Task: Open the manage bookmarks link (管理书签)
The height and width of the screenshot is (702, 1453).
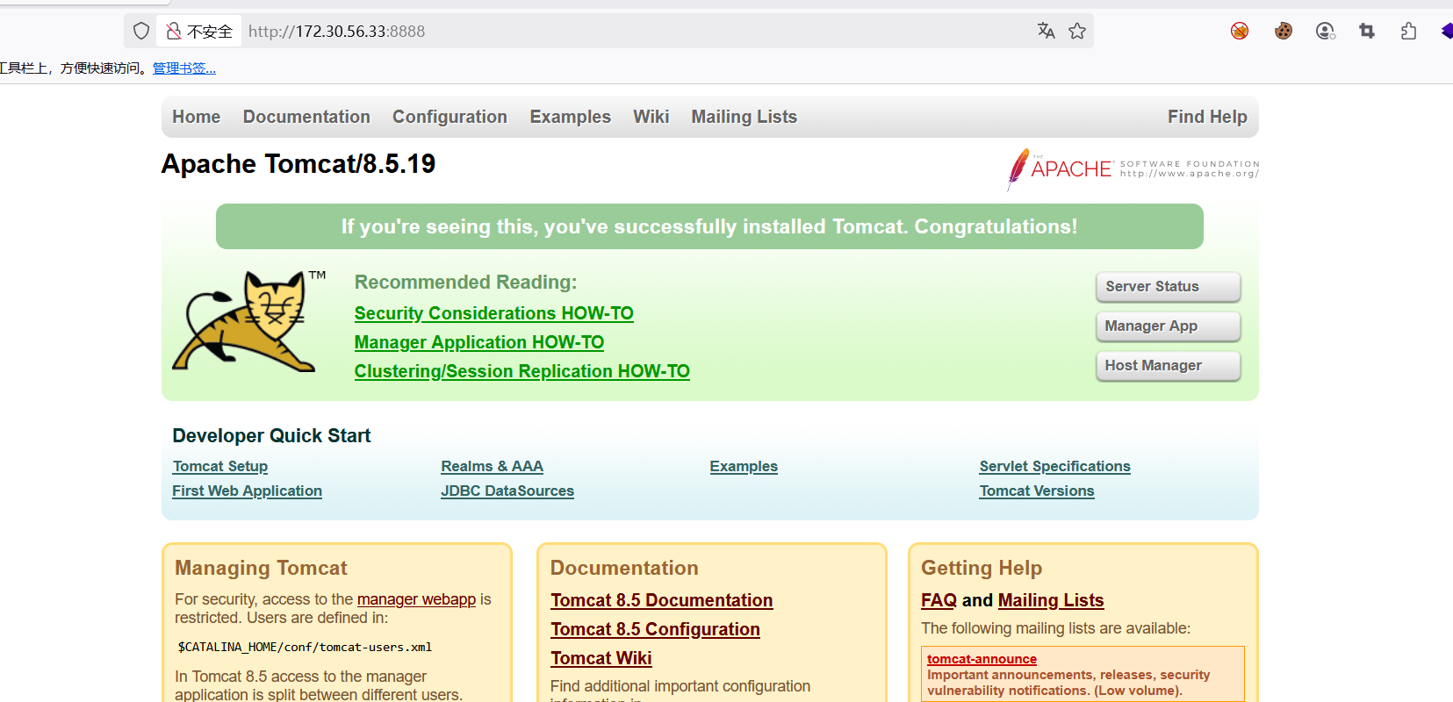Action: pos(184,68)
